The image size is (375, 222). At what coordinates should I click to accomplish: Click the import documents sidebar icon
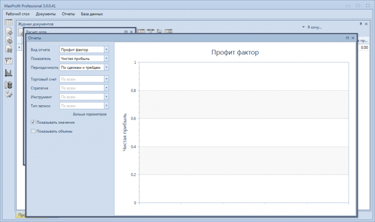[9, 49]
